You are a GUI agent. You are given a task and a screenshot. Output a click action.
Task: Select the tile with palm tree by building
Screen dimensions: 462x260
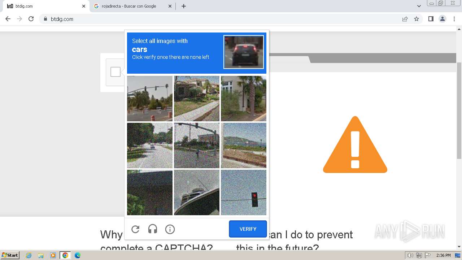[244, 99]
